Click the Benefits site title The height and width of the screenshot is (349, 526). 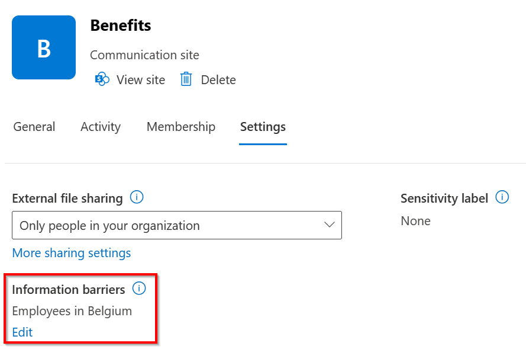tap(121, 25)
